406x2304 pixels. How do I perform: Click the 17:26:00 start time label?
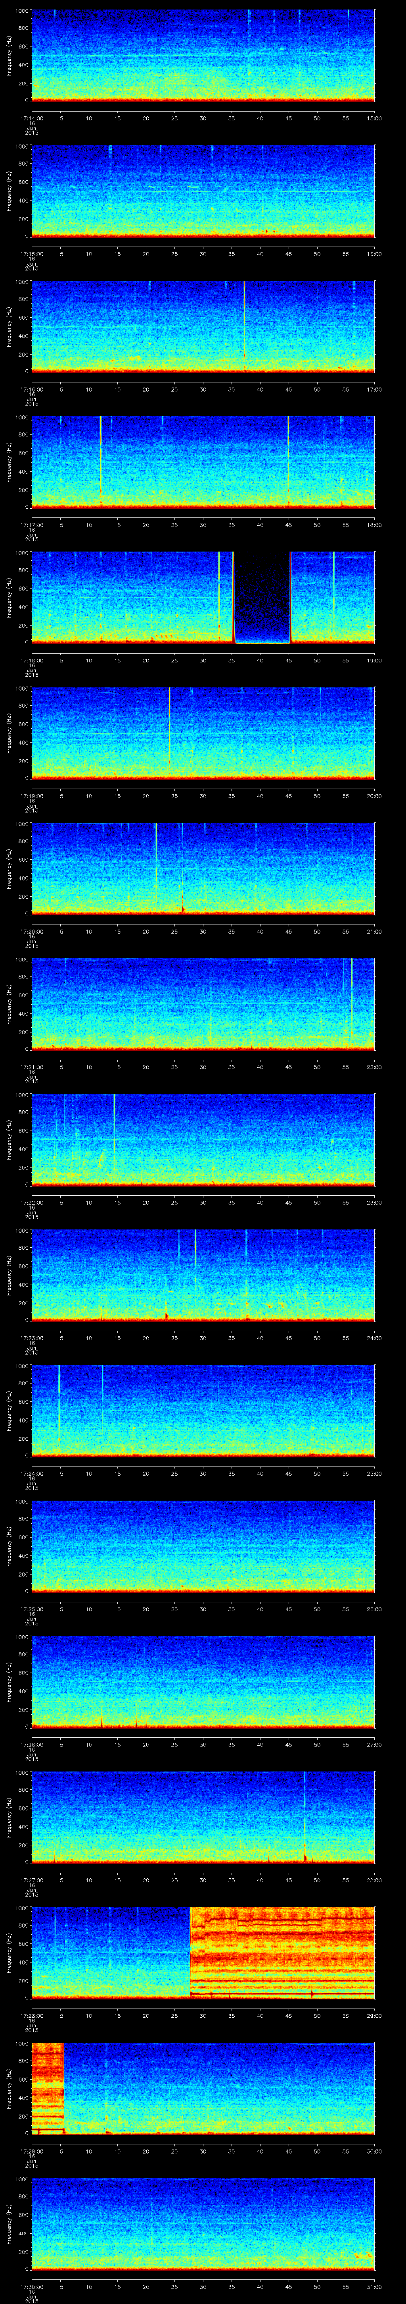pos(31,1745)
